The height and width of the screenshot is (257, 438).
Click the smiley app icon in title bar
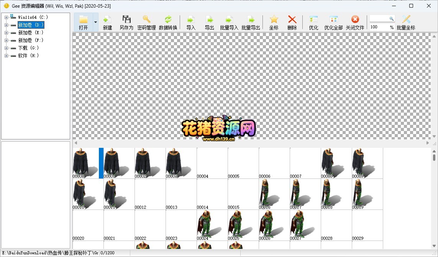[x=6, y=6]
